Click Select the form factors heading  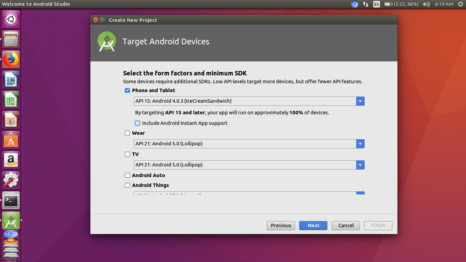[185, 73]
